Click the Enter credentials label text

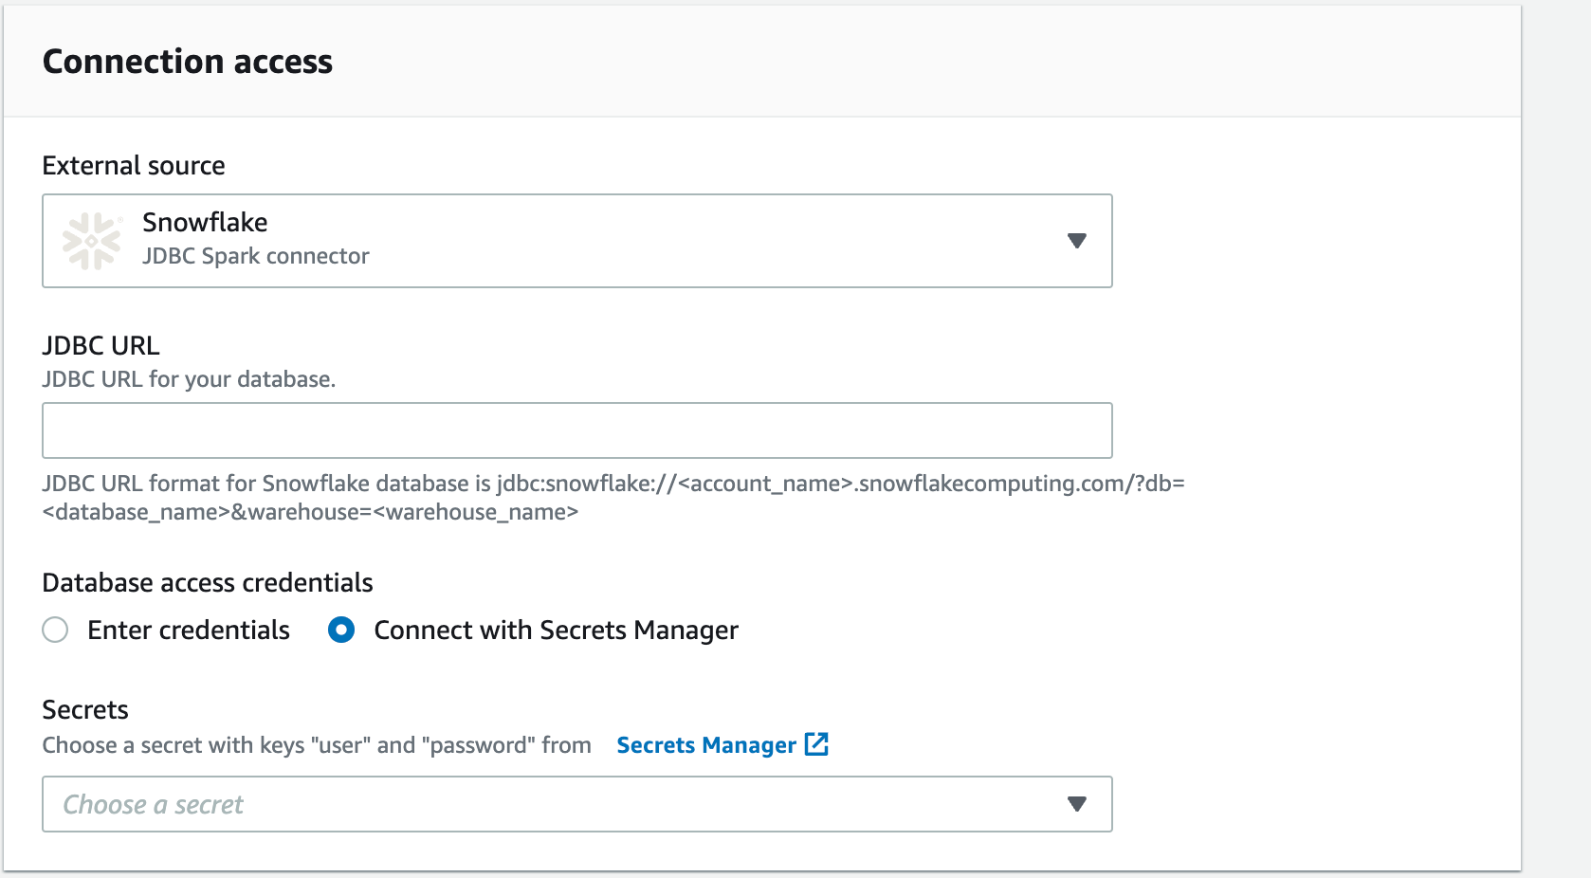coord(188,630)
